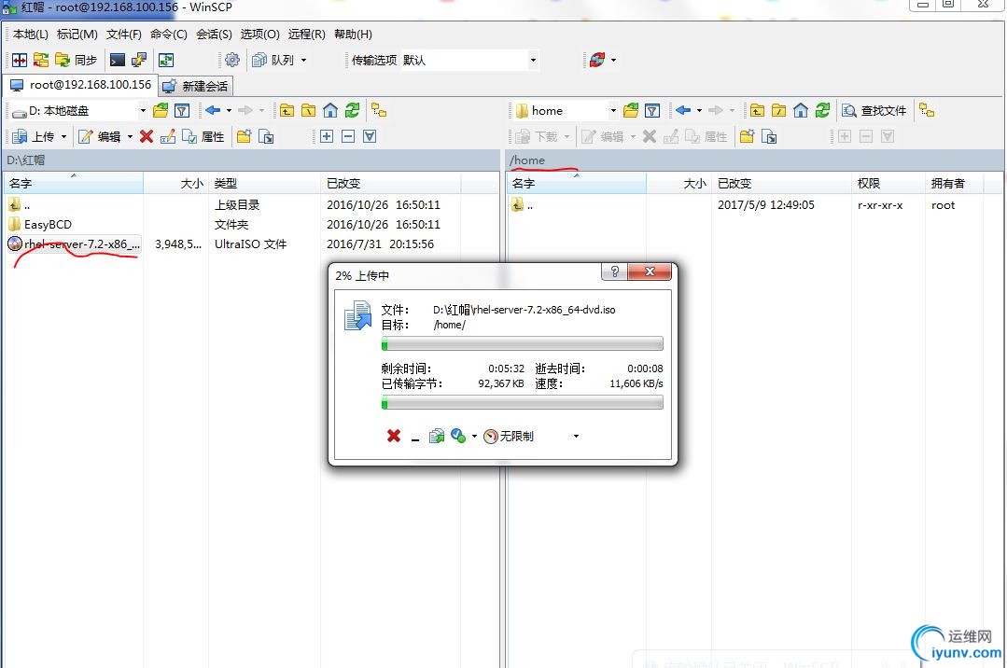Open Preferences gear icon
This screenshot has height=668, width=1007.
point(231,61)
